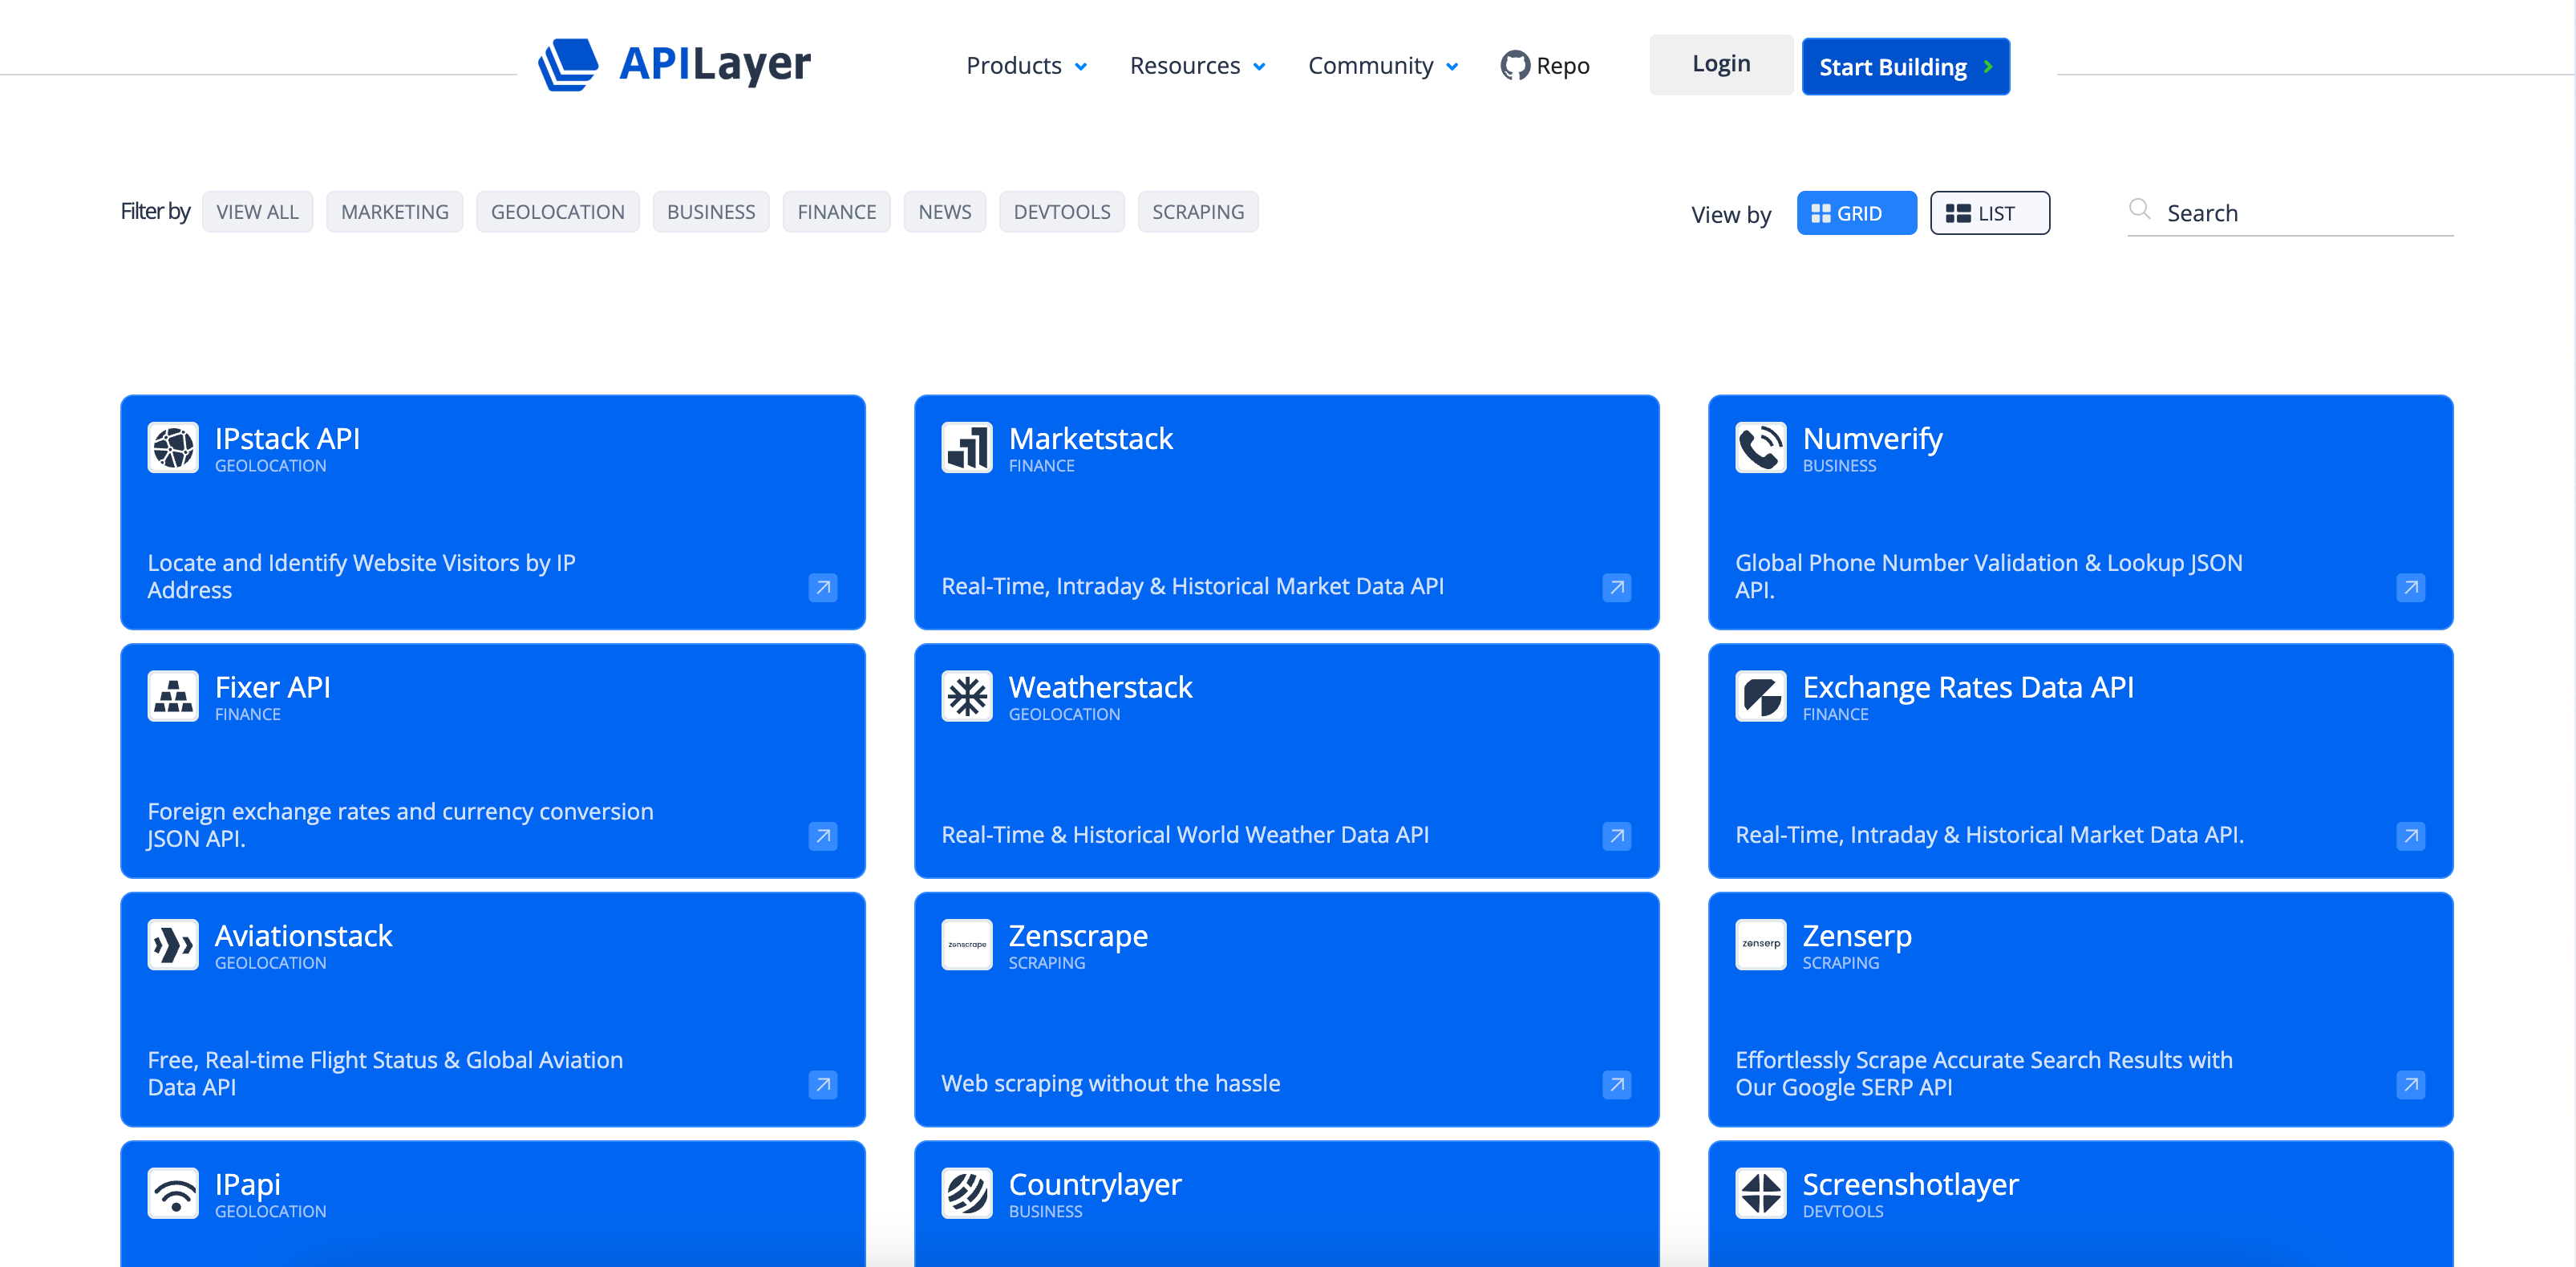This screenshot has height=1267, width=2576.
Task: Open Zenserp via arrow icon
Action: tap(2411, 1084)
